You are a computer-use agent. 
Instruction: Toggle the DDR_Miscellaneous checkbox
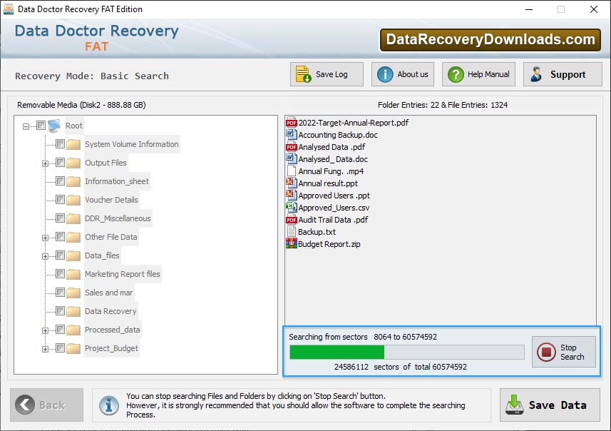(60, 218)
